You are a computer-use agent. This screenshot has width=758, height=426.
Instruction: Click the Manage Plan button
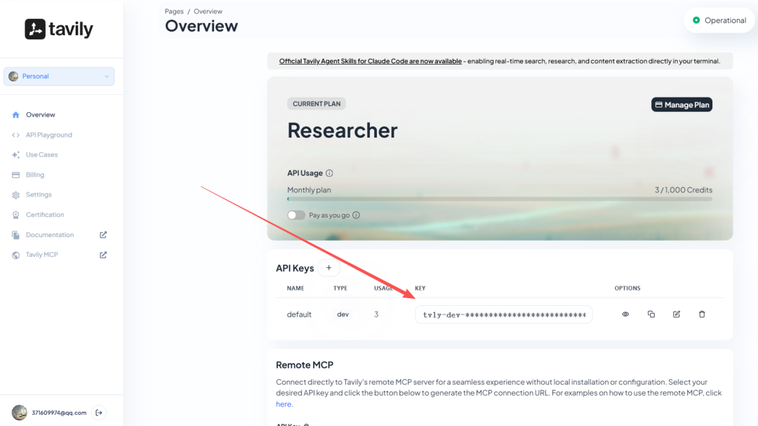(681, 105)
